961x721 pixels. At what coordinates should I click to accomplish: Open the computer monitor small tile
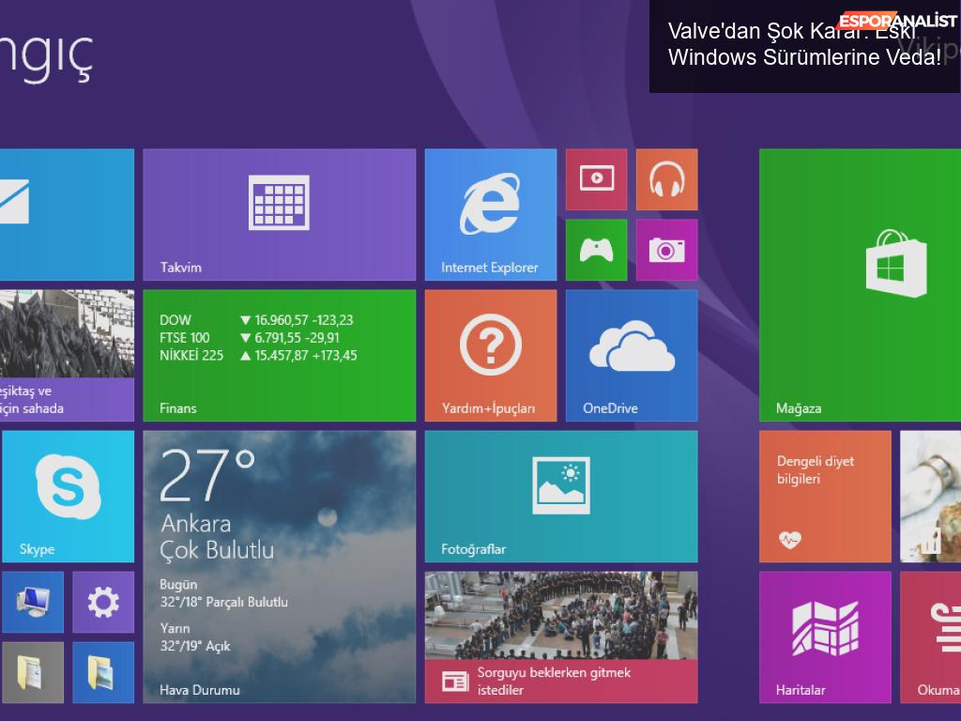(x=32, y=602)
